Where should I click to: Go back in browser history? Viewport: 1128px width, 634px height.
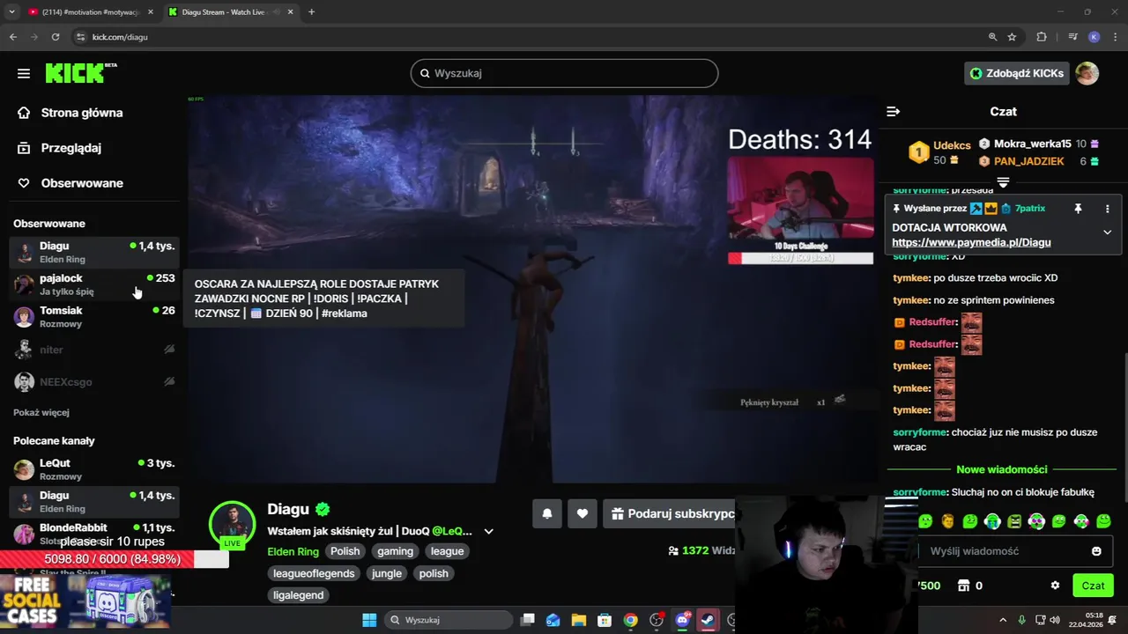point(13,37)
